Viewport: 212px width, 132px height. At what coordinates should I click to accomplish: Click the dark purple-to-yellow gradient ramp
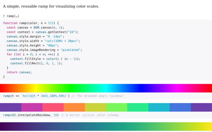coord(106,127)
